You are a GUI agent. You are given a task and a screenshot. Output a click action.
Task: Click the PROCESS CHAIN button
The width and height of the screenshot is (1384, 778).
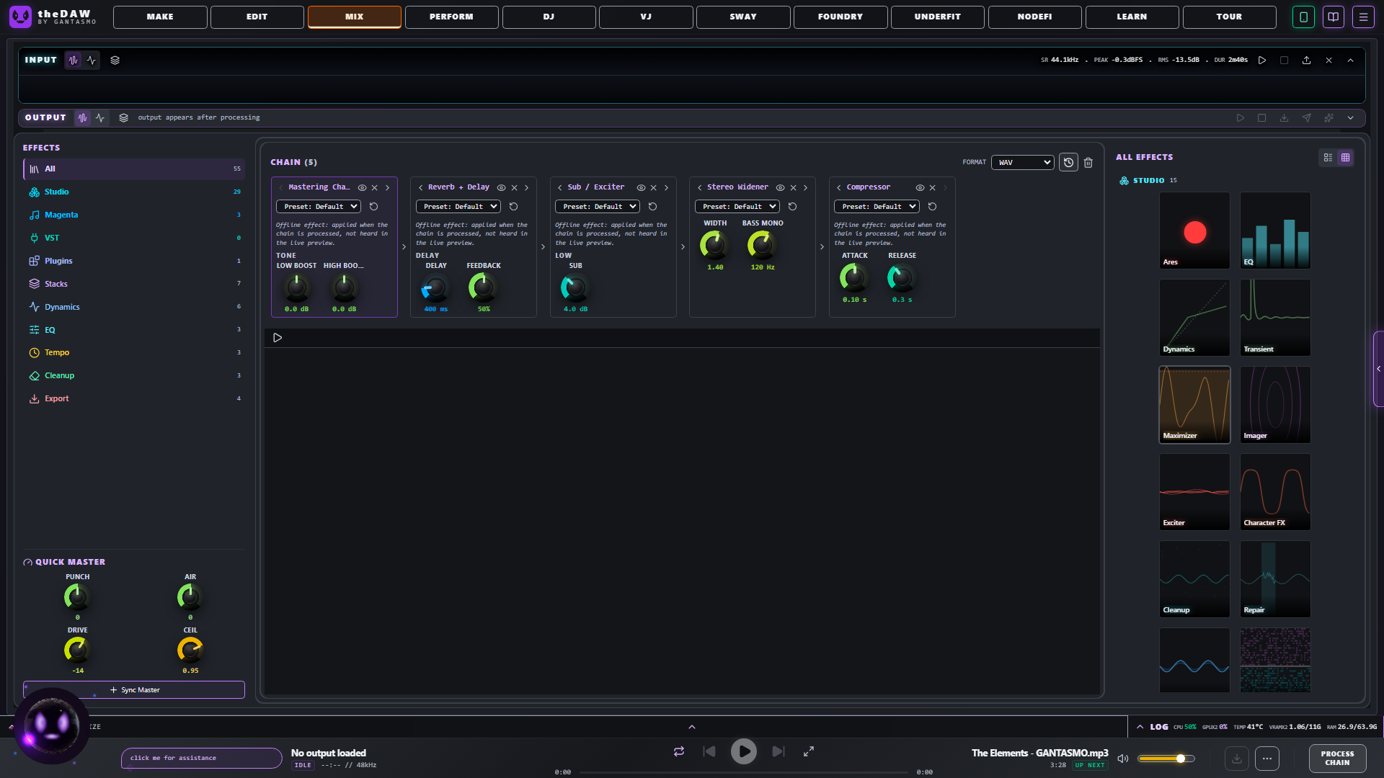coord(1337,759)
